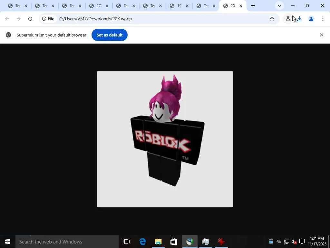
Task: Launch Microsoft Edge from the taskbar
Action: (x=142, y=242)
